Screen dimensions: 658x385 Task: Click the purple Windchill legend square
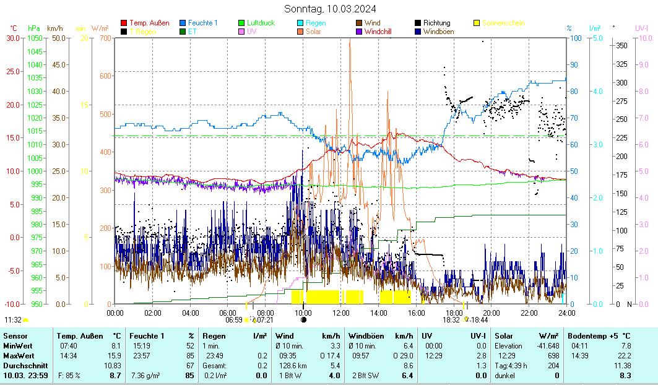(360, 32)
